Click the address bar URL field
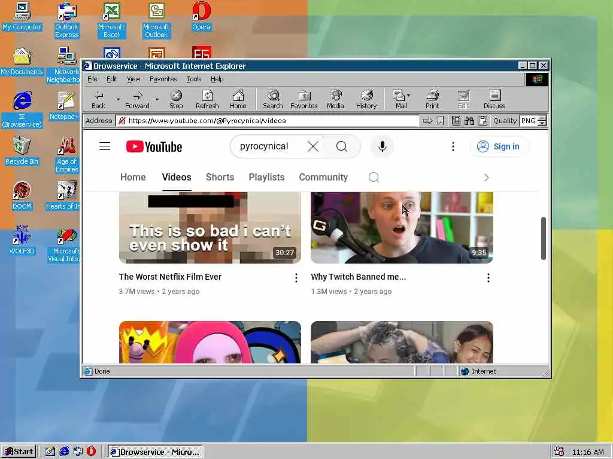613x459 pixels. click(268, 121)
